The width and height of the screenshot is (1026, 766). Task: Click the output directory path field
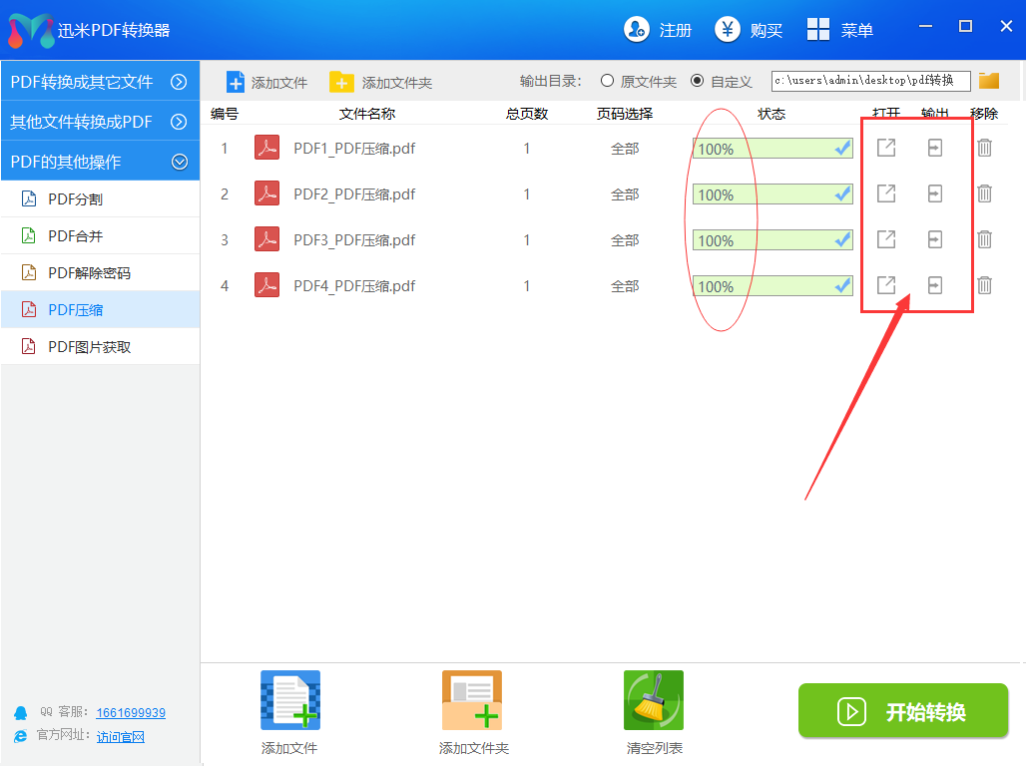(x=869, y=81)
